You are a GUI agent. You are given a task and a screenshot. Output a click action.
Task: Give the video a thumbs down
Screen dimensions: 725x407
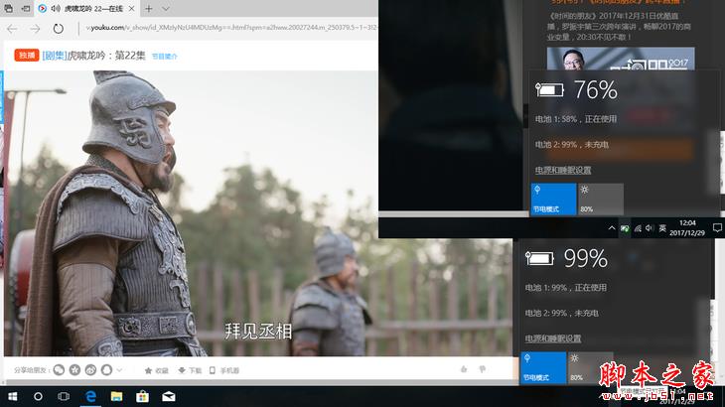coord(483,369)
